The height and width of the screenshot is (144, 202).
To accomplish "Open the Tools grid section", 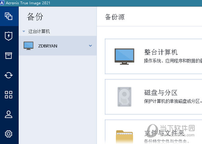I will [x=9, y=95].
